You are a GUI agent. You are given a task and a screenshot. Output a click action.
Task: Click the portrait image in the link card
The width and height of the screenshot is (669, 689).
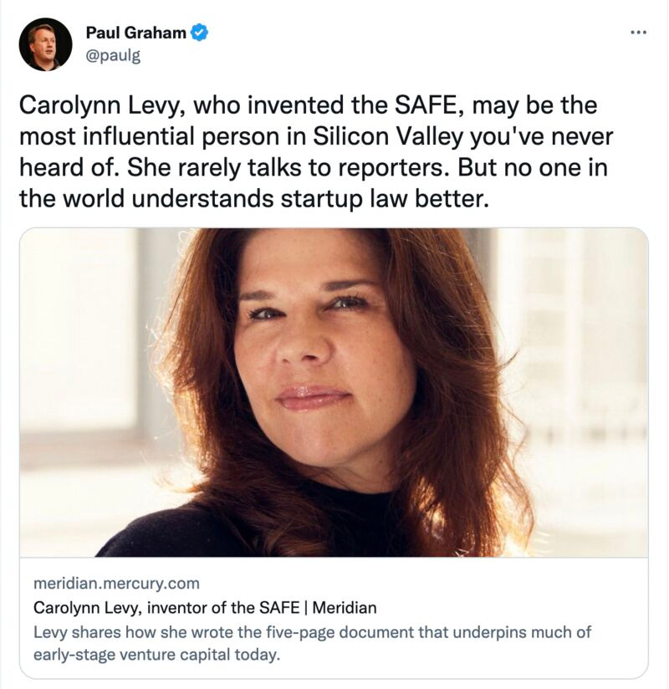point(334,393)
